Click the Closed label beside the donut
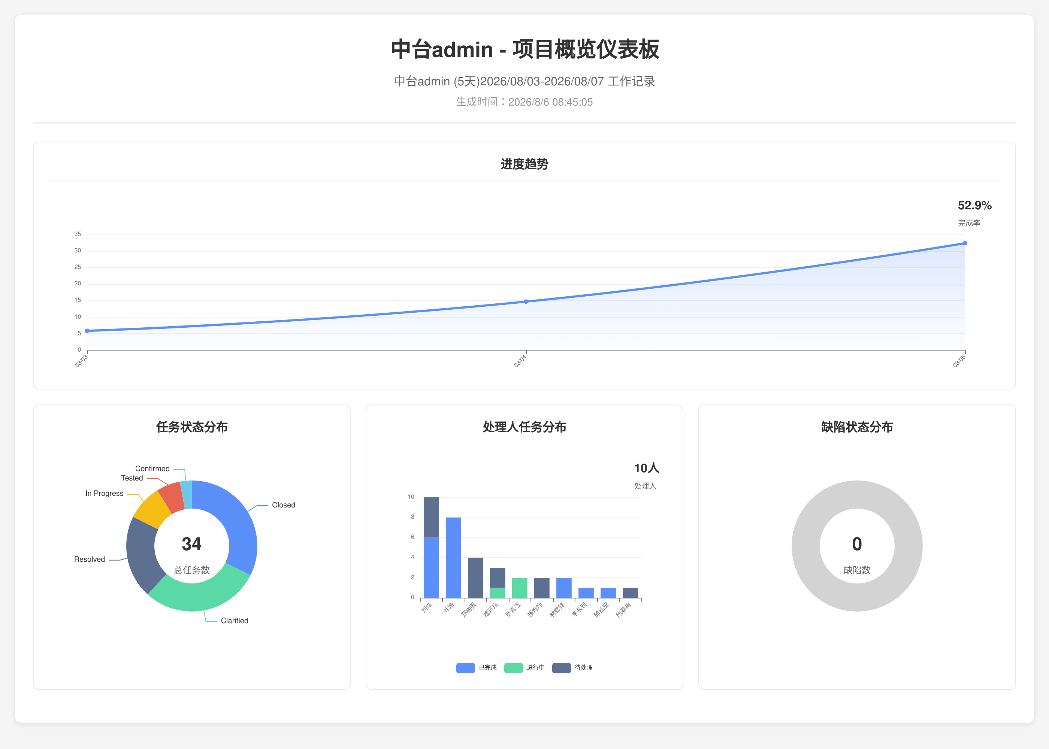Screen dimensions: 1049x749 tap(284, 505)
